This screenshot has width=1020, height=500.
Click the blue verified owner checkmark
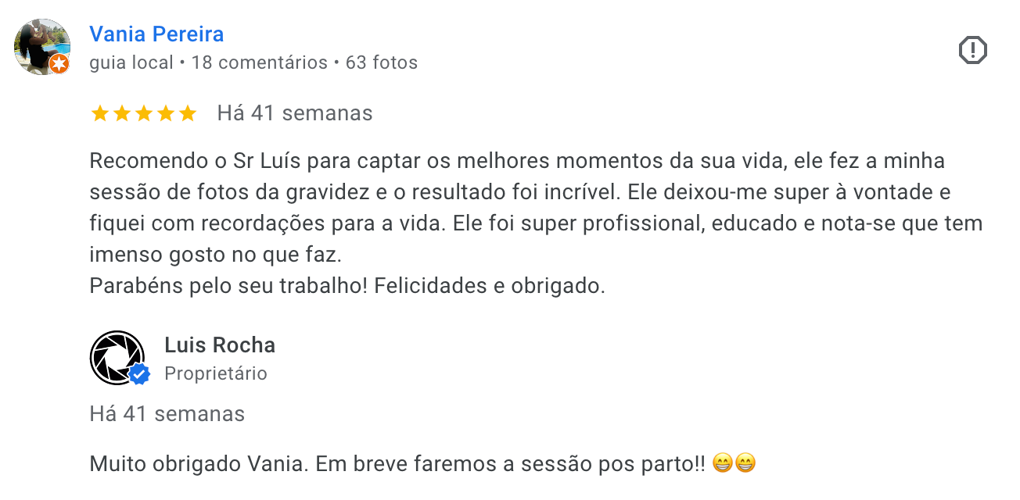click(138, 375)
